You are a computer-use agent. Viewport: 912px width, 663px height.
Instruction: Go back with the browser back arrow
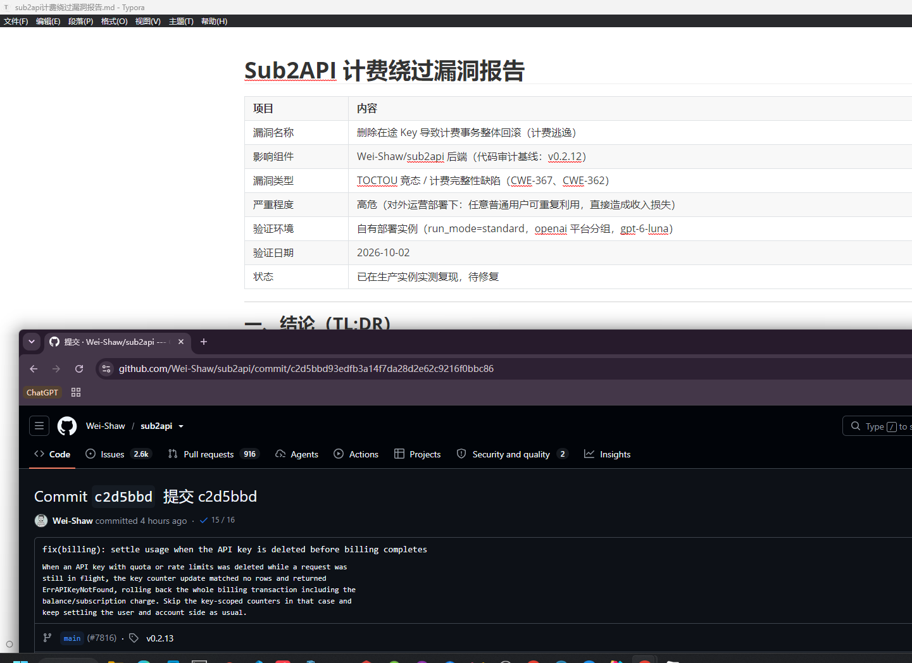[34, 369]
